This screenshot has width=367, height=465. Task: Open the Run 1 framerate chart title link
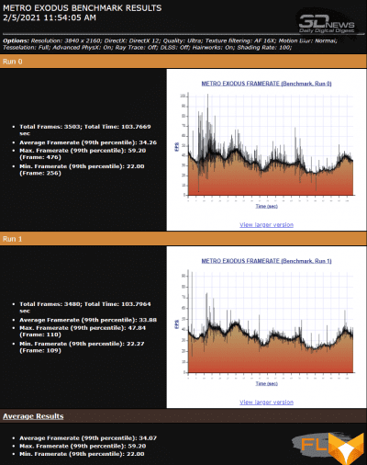tap(266, 261)
